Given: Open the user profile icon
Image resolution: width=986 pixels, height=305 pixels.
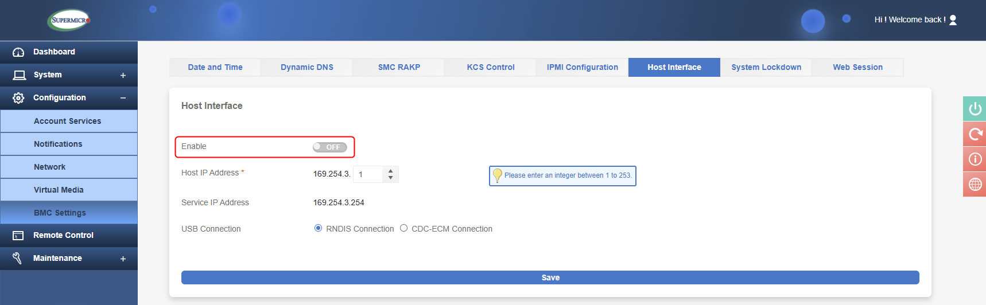Looking at the screenshot, I should [x=953, y=20].
